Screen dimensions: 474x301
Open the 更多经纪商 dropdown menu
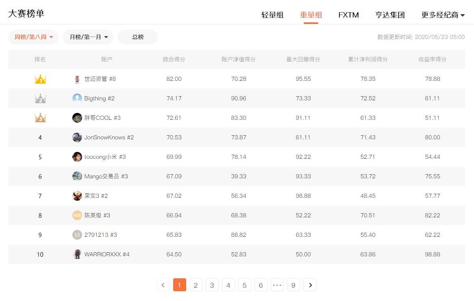tap(443, 15)
